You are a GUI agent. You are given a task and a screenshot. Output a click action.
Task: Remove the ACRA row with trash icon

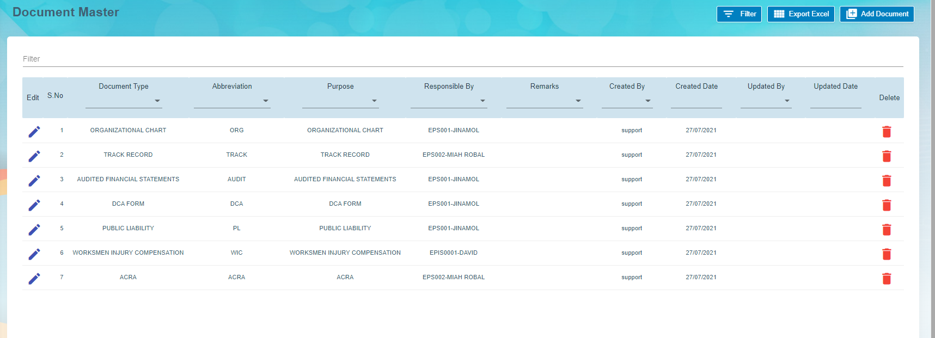pyautogui.click(x=886, y=279)
